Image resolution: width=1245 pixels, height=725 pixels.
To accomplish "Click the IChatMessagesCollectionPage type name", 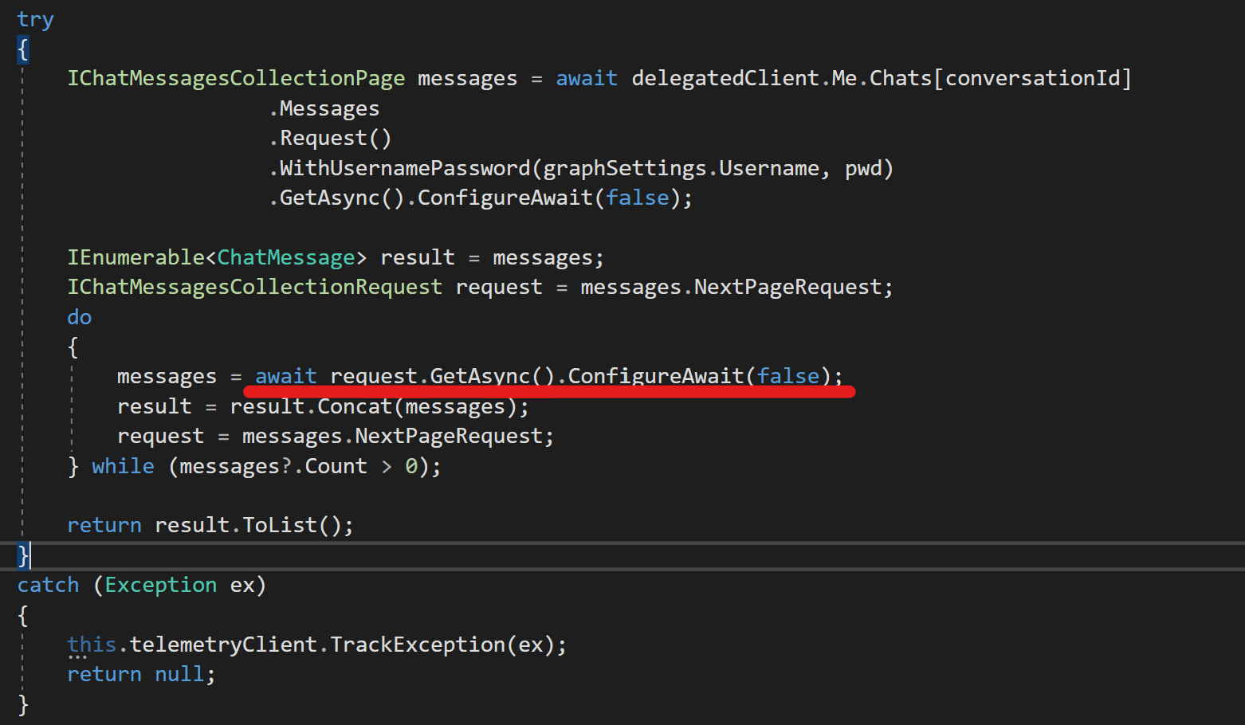I will tap(235, 77).
